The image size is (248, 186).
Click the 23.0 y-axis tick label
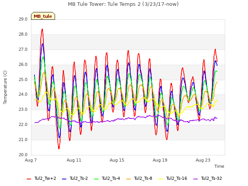tap(23, 109)
